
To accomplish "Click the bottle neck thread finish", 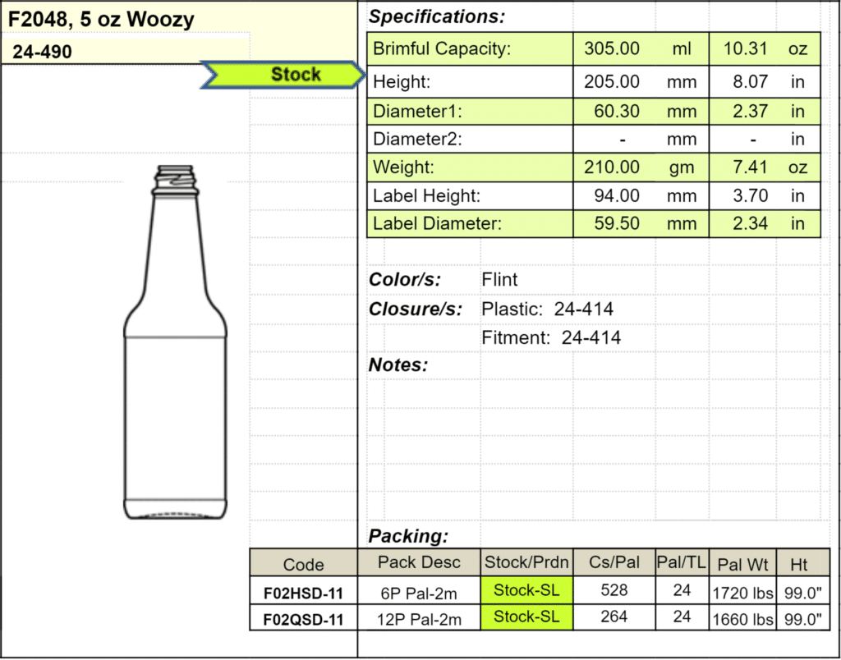I will coord(176,180).
